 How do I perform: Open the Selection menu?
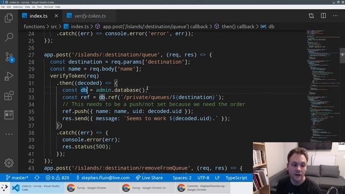pyautogui.click(x=18, y=7)
